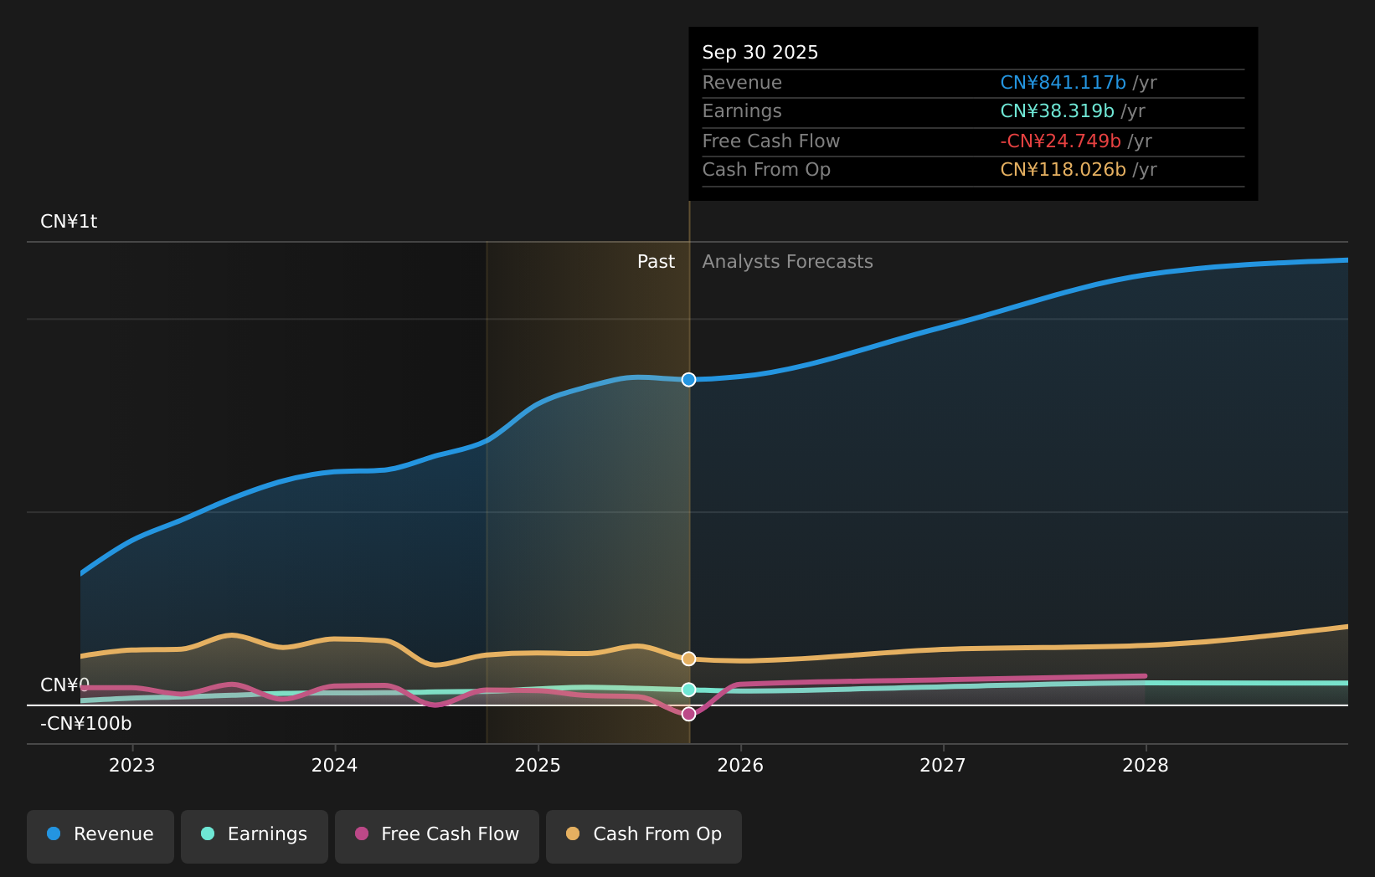Select the Cash From Op data marker
The height and width of the screenshot is (877, 1375).
tap(688, 659)
